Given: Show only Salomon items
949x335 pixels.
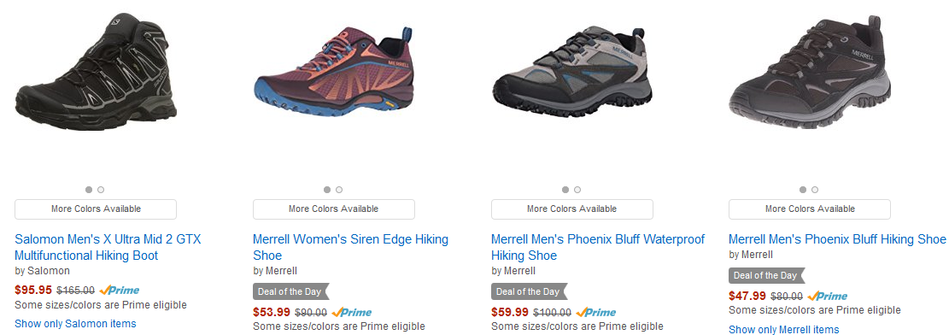Looking at the screenshot, I should pos(75,324).
